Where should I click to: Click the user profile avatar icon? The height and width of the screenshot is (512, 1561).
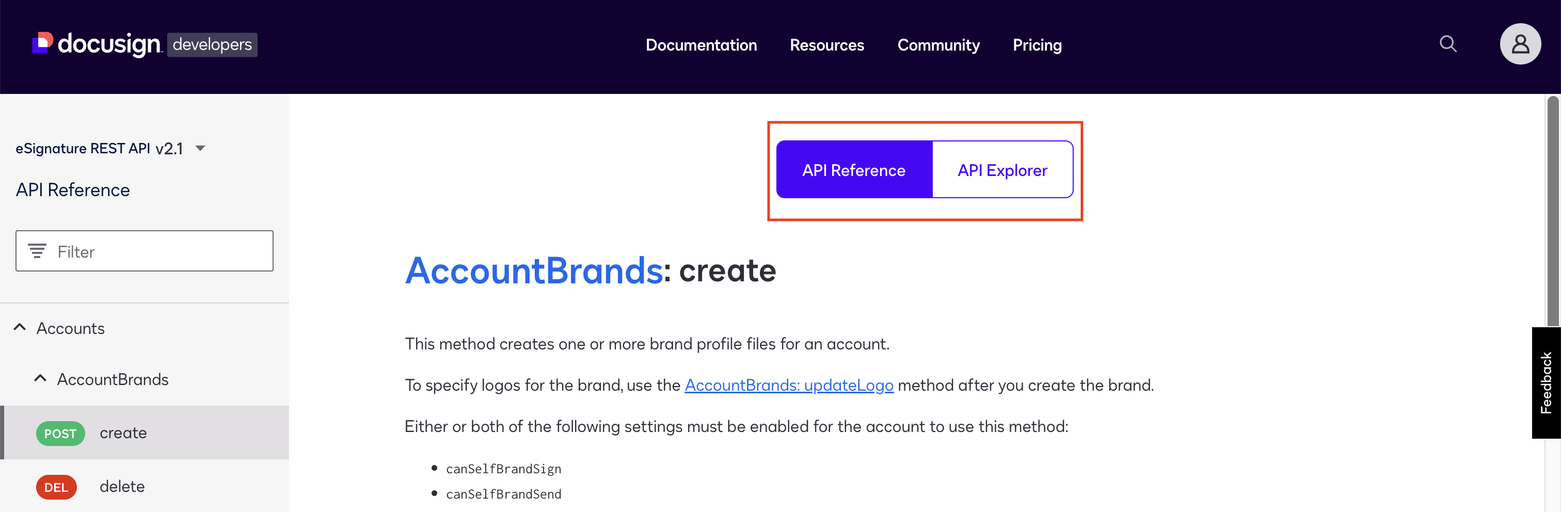[x=1520, y=44]
